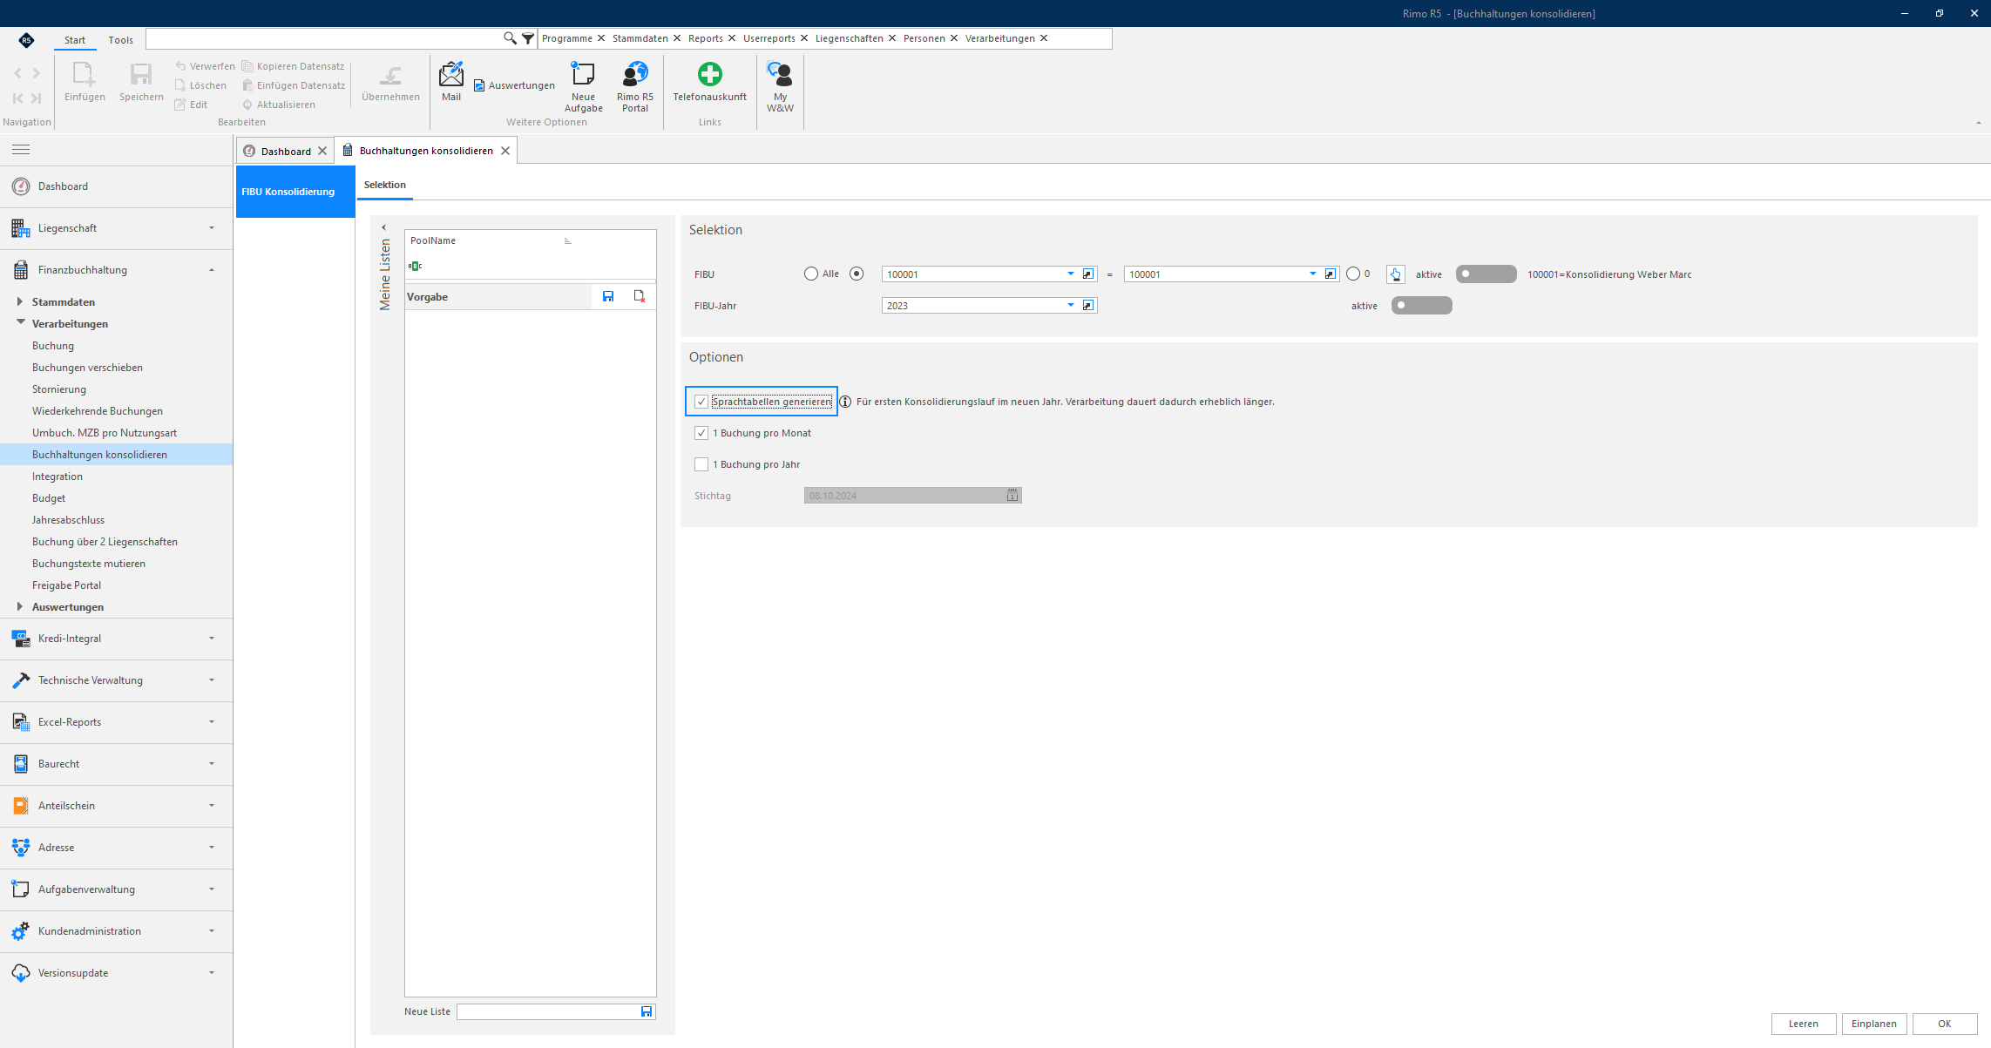Open the second FIBU 100001 dropdown
Image resolution: width=1991 pixels, height=1048 pixels.
click(x=1313, y=274)
